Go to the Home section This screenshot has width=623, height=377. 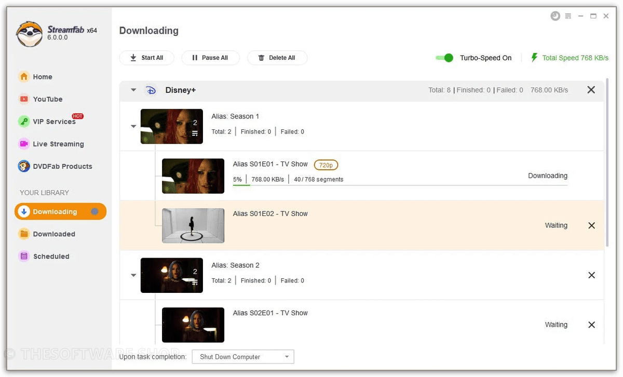pos(43,77)
